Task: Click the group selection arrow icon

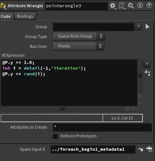Action: tap(147, 27)
